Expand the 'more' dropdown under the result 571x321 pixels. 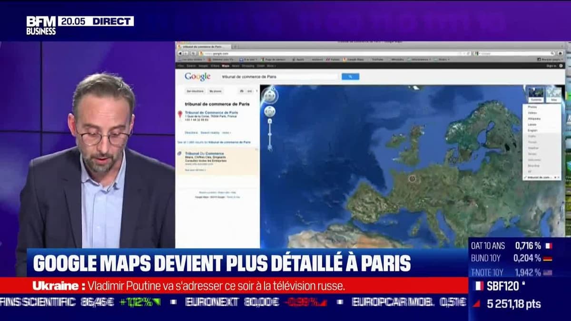(x=226, y=133)
